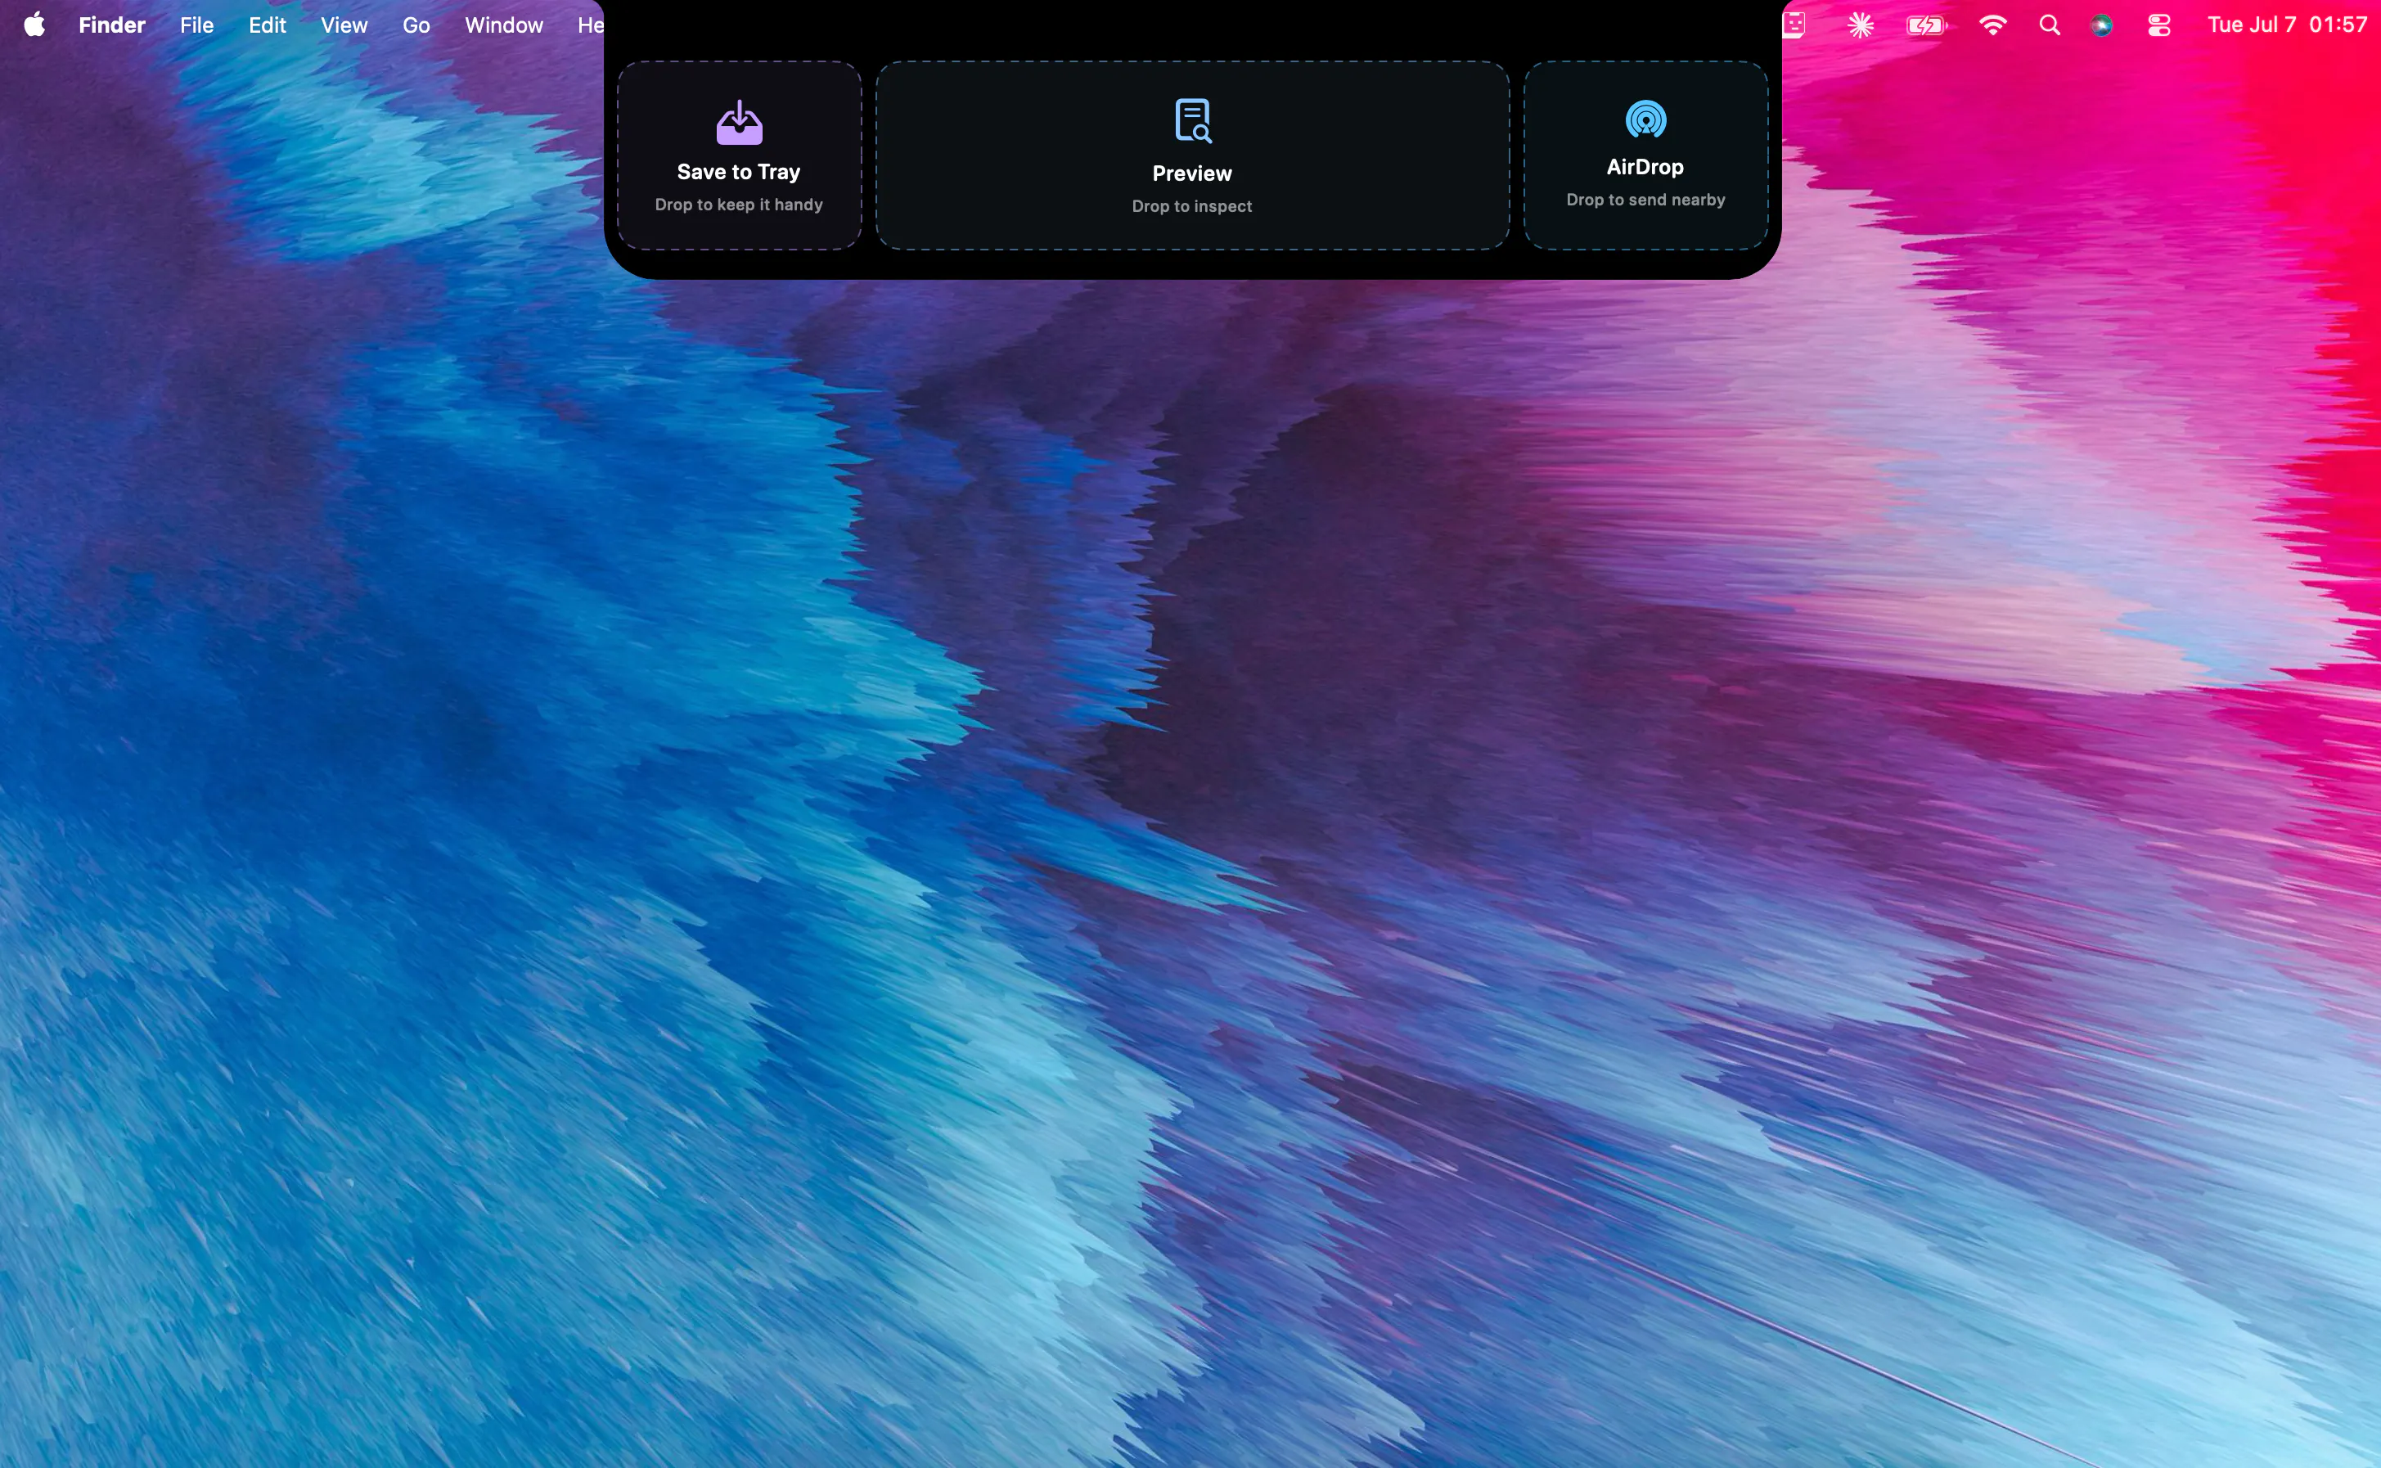Viewport: 2381px width, 1468px height.
Task: Click "Drop to inspect" text
Action: pyautogui.click(x=1192, y=207)
